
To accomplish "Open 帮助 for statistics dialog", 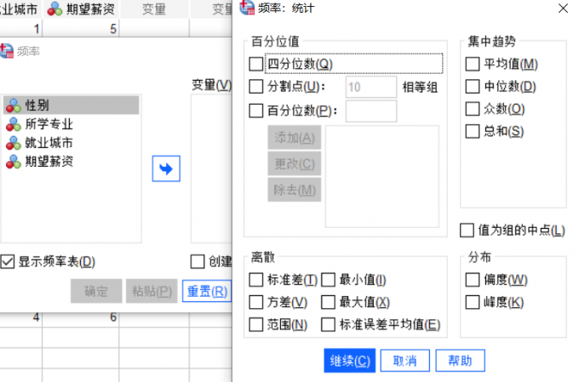I will pos(460,361).
